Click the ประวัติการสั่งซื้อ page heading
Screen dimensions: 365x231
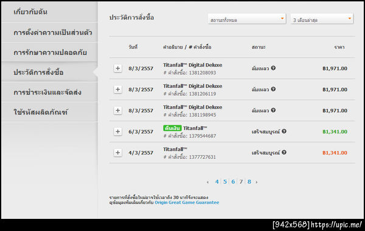[131, 18]
